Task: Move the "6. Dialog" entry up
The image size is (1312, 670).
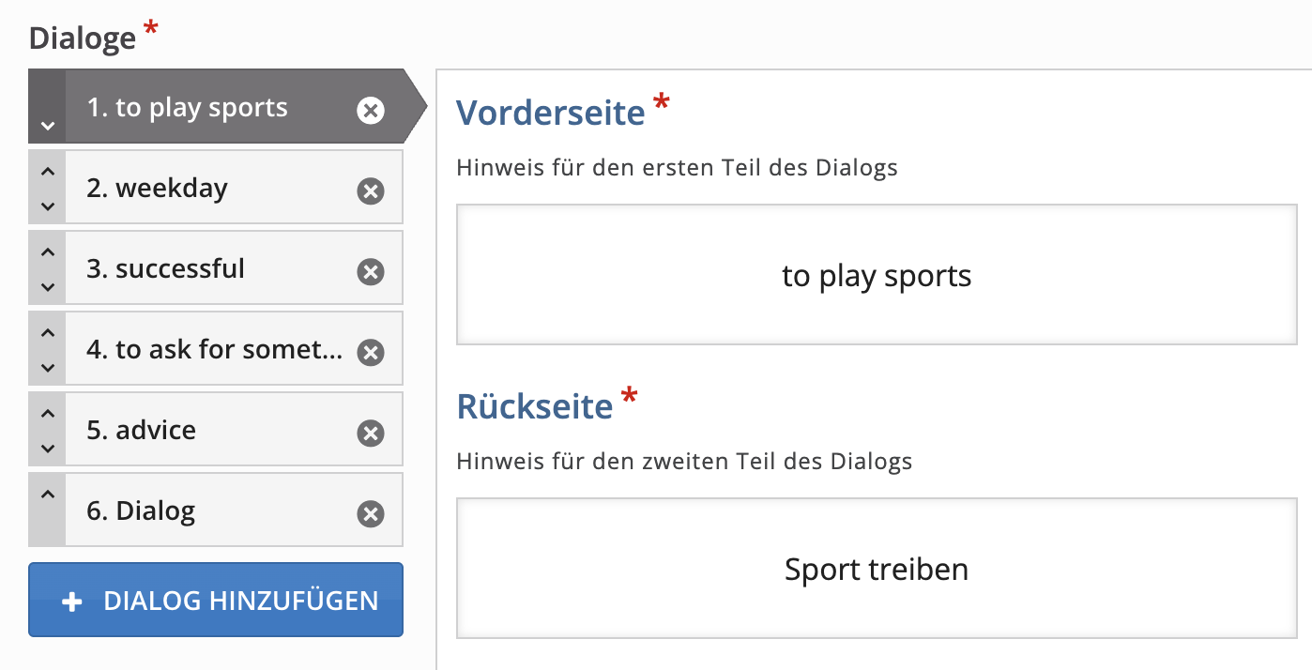Action: click(48, 495)
